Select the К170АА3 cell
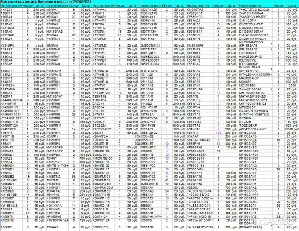299x231 pixels. [x=100, y=9]
